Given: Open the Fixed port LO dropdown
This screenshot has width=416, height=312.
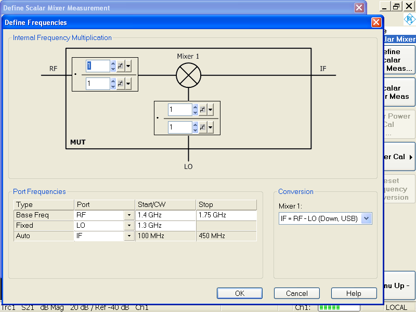Looking at the screenshot, I should [128, 226].
